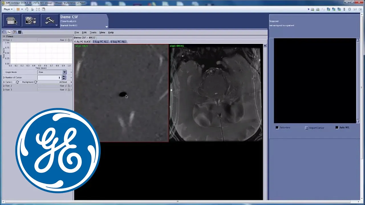Screen dimensions: 365x205
Task: Increase the Number of Curves value
Action: (64, 76)
